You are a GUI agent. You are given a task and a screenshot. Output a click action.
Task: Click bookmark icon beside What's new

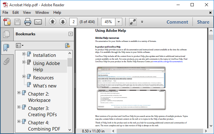pyautogui.click(x=29, y=85)
